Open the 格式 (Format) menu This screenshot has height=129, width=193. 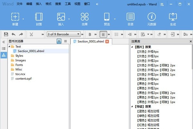[49, 4]
